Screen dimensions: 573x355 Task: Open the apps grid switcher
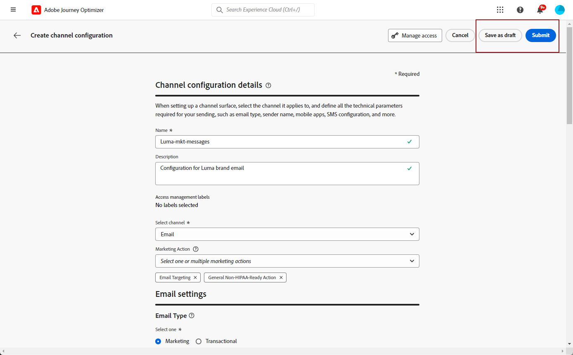click(x=500, y=10)
